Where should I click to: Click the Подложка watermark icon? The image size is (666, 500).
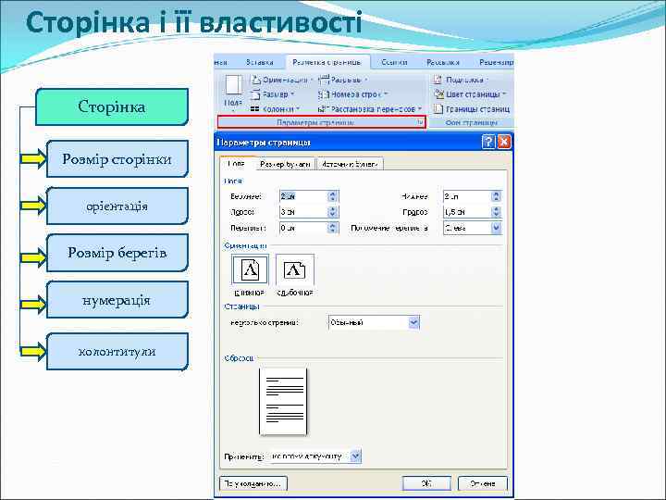tap(438, 80)
